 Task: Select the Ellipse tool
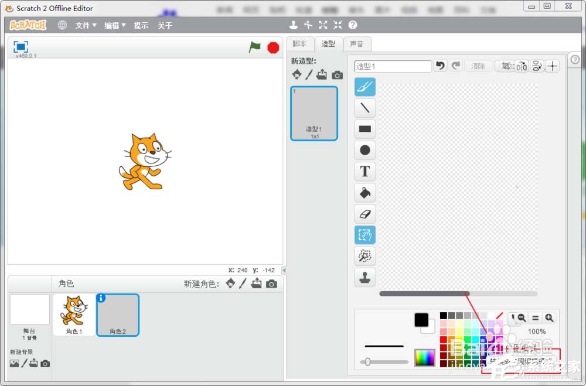364,150
